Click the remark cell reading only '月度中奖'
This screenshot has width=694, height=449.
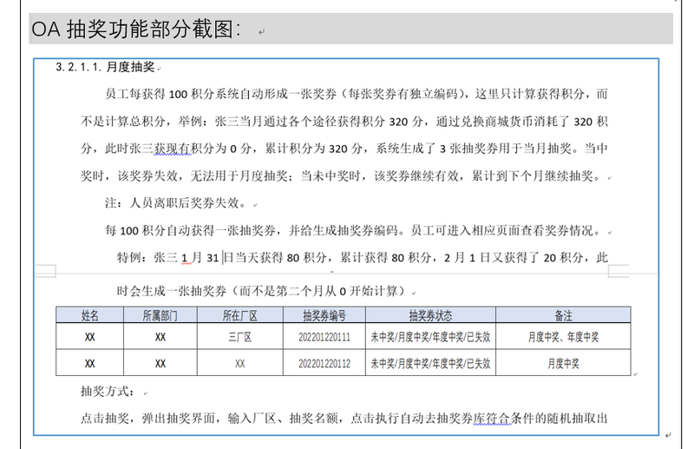pos(563,363)
